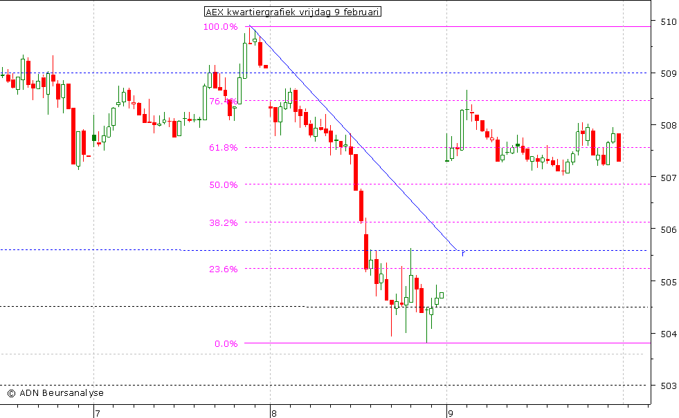Click the blue descending trendline

click(354, 138)
